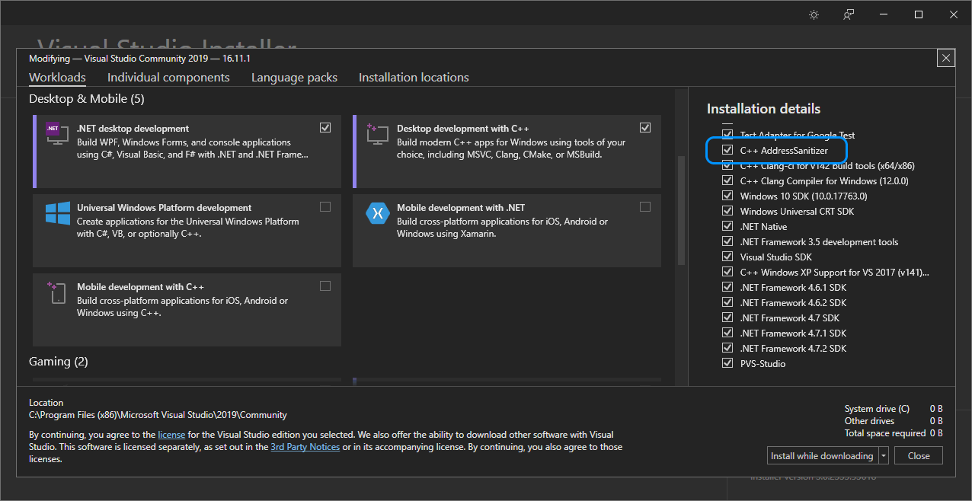Uncheck .NET desktop development workload
Screen dimensions: 972x501
point(325,128)
